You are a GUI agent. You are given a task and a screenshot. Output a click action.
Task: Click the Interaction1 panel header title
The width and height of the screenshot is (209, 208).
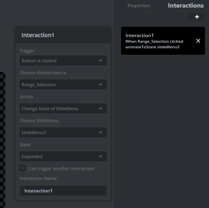(x=38, y=35)
